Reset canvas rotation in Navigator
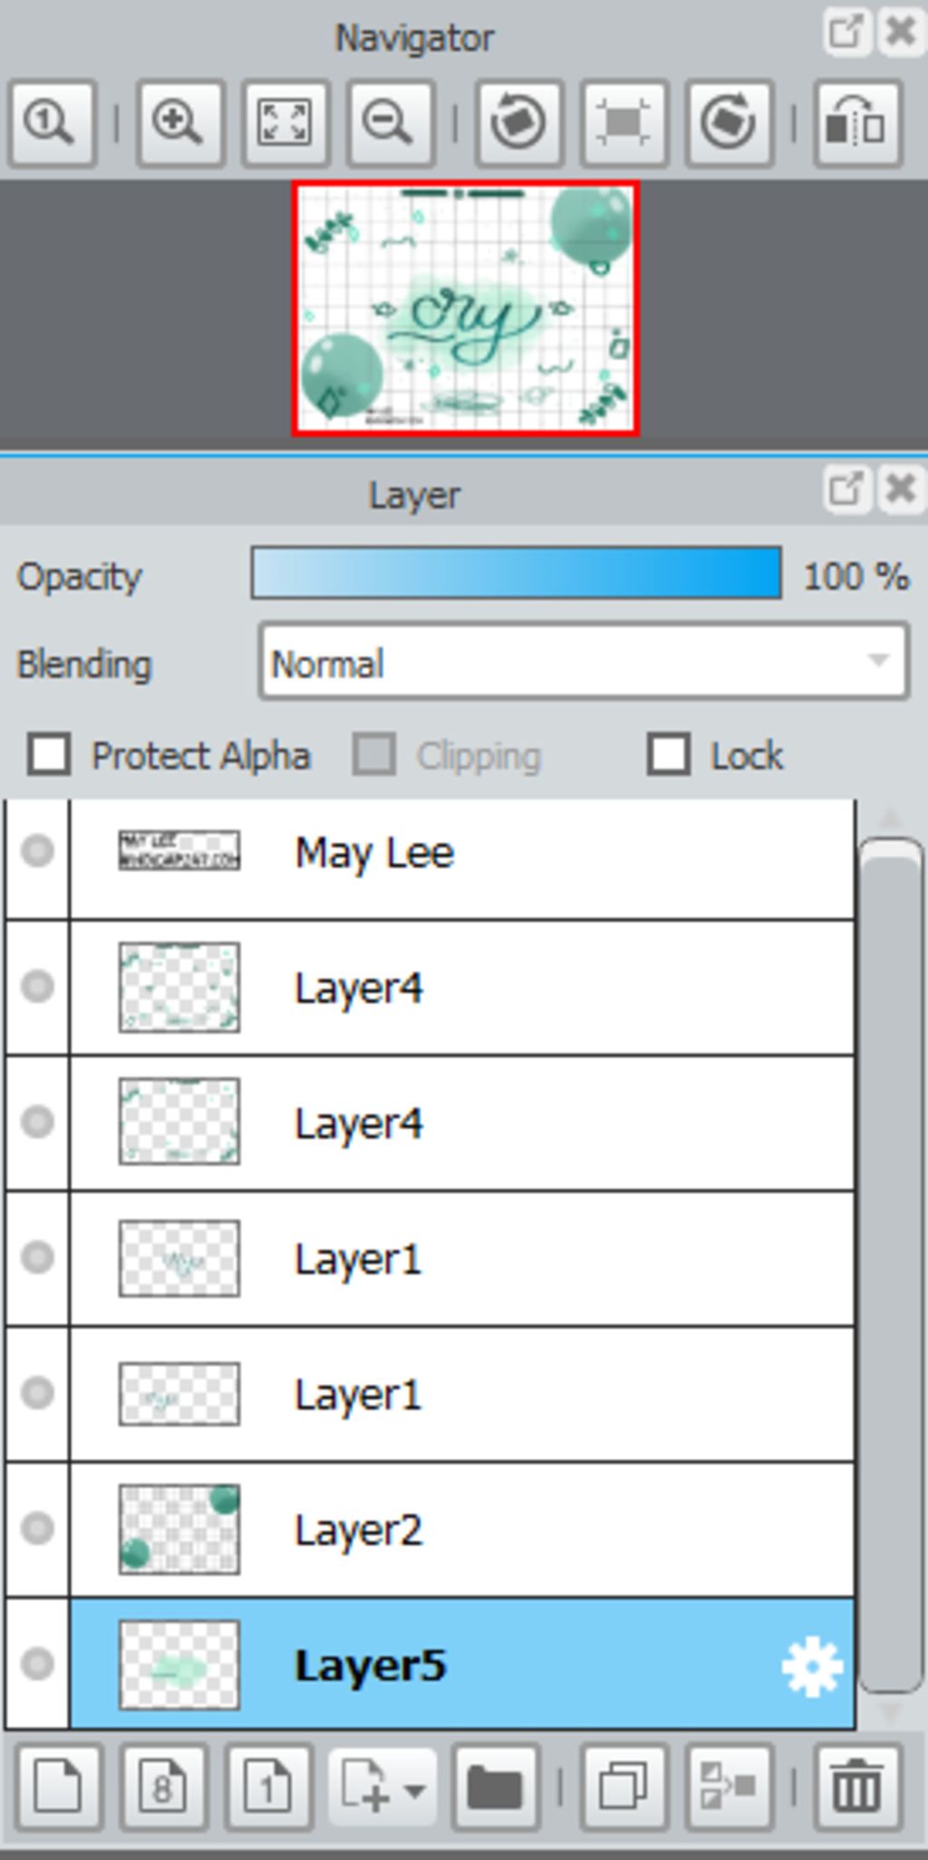The height and width of the screenshot is (1860, 928). (x=624, y=123)
